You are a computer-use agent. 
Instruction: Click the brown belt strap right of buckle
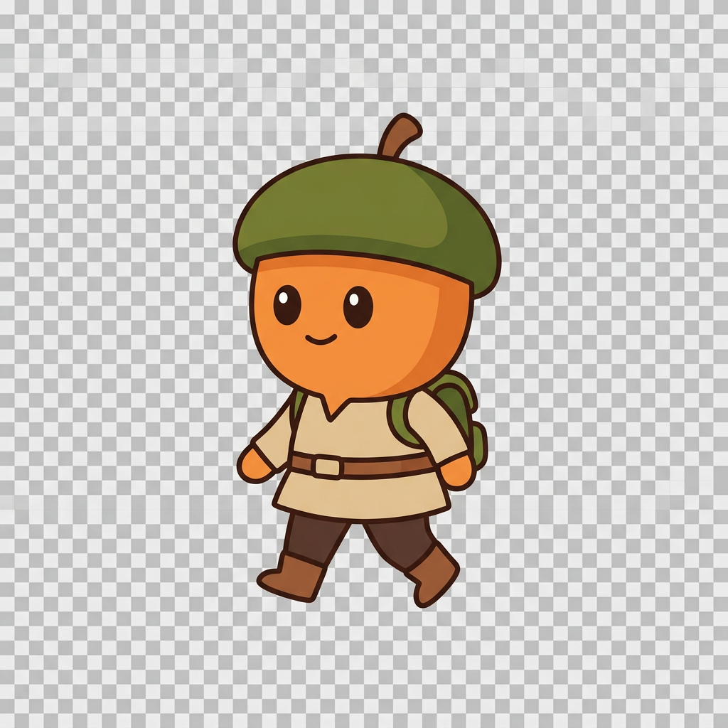coord(387,465)
